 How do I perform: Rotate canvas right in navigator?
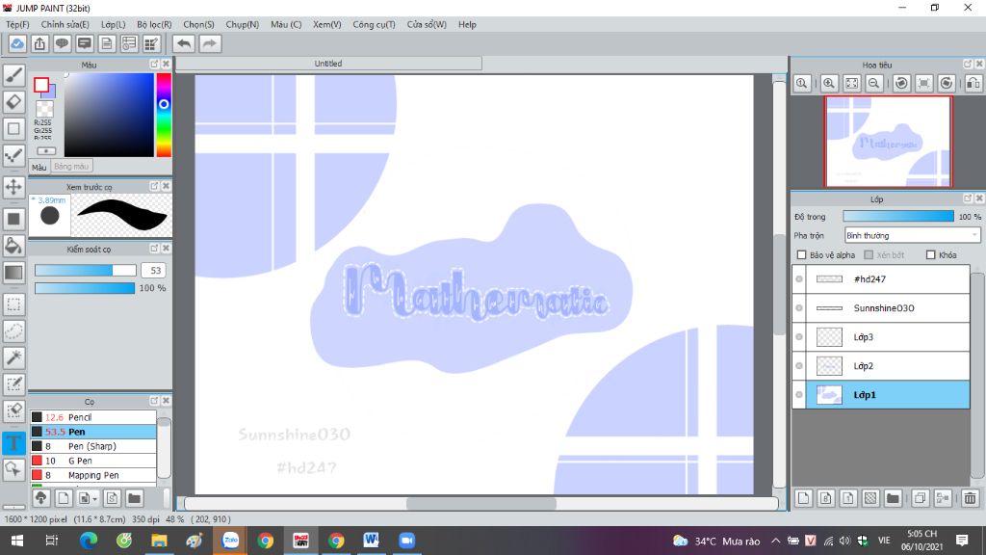click(947, 83)
